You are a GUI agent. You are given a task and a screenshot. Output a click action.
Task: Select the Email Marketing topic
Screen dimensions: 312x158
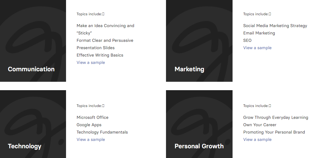tap(259, 33)
